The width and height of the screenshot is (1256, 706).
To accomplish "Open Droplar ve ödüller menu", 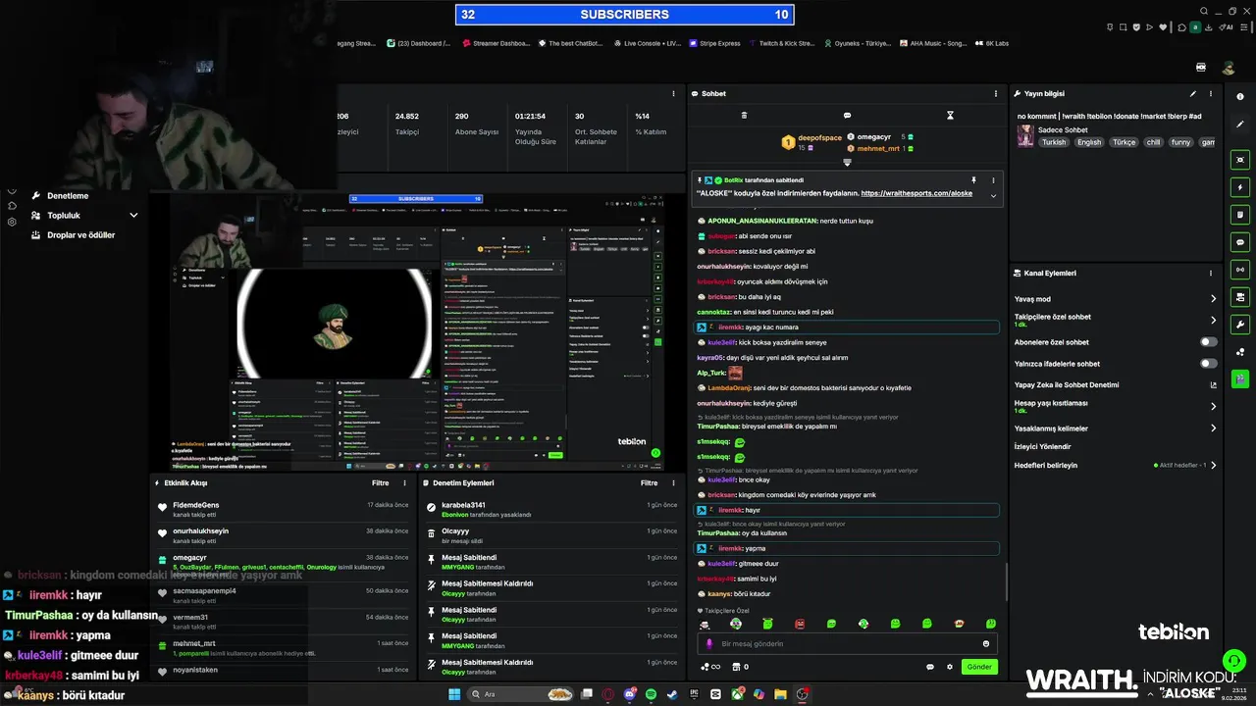I will [81, 235].
